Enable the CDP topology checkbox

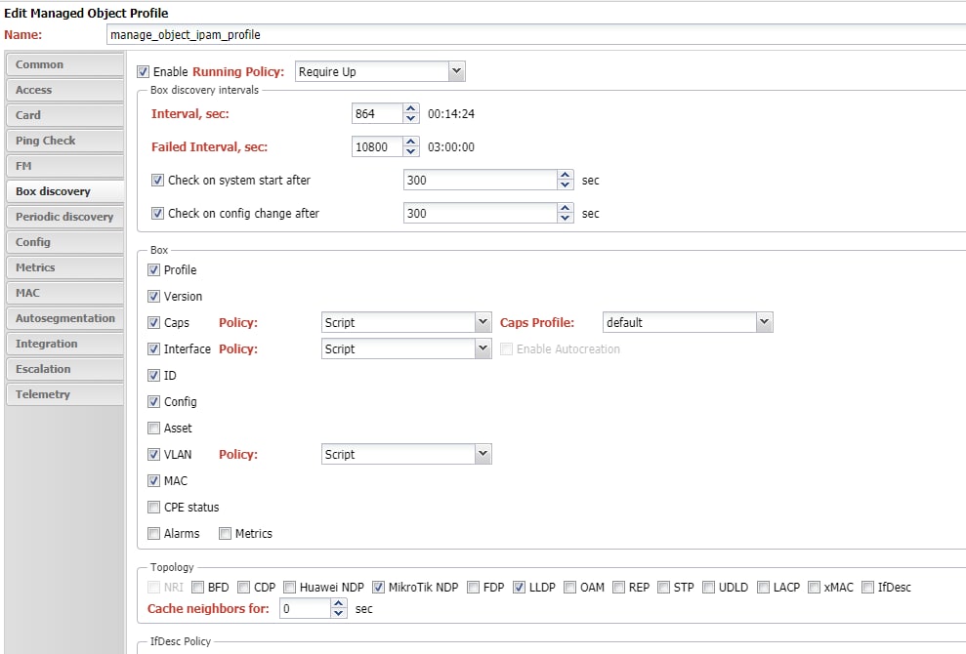click(244, 588)
